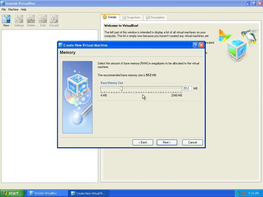Click the 'Memory' wizard page heading
The image size is (263, 197).
click(x=68, y=52)
